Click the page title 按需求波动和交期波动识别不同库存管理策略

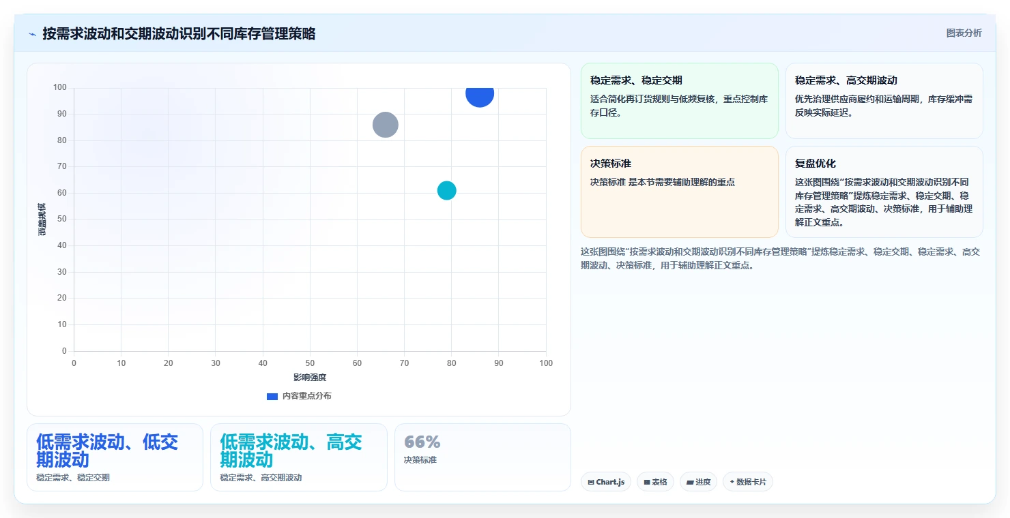179,34
